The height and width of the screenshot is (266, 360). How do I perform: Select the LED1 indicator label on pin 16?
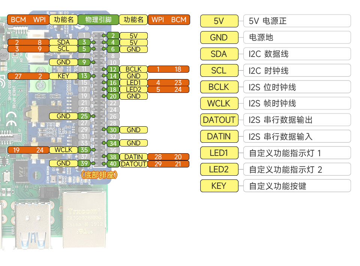tap(133, 82)
